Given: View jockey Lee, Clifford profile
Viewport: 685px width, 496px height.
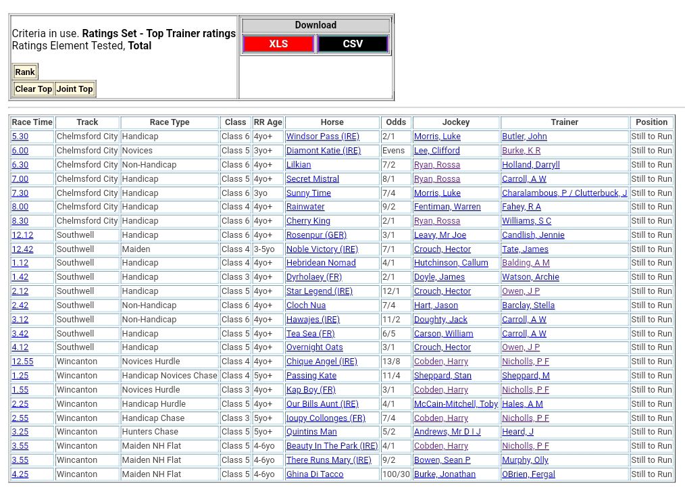Looking at the screenshot, I should pos(436,151).
